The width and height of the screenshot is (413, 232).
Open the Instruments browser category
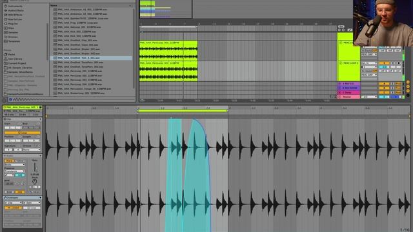[x=15, y=6]
